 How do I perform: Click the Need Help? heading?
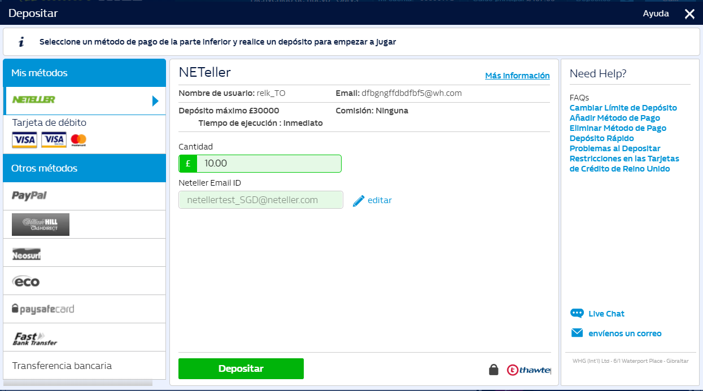[598, 73]
